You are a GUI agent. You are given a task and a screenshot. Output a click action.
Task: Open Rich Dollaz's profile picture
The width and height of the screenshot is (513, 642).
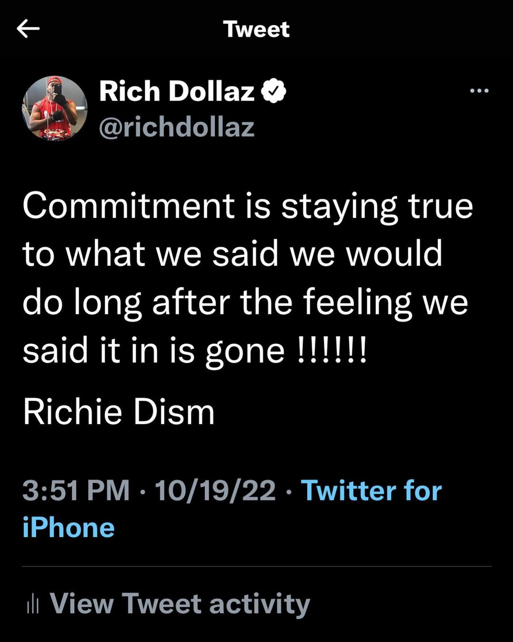tap(55, 108)
